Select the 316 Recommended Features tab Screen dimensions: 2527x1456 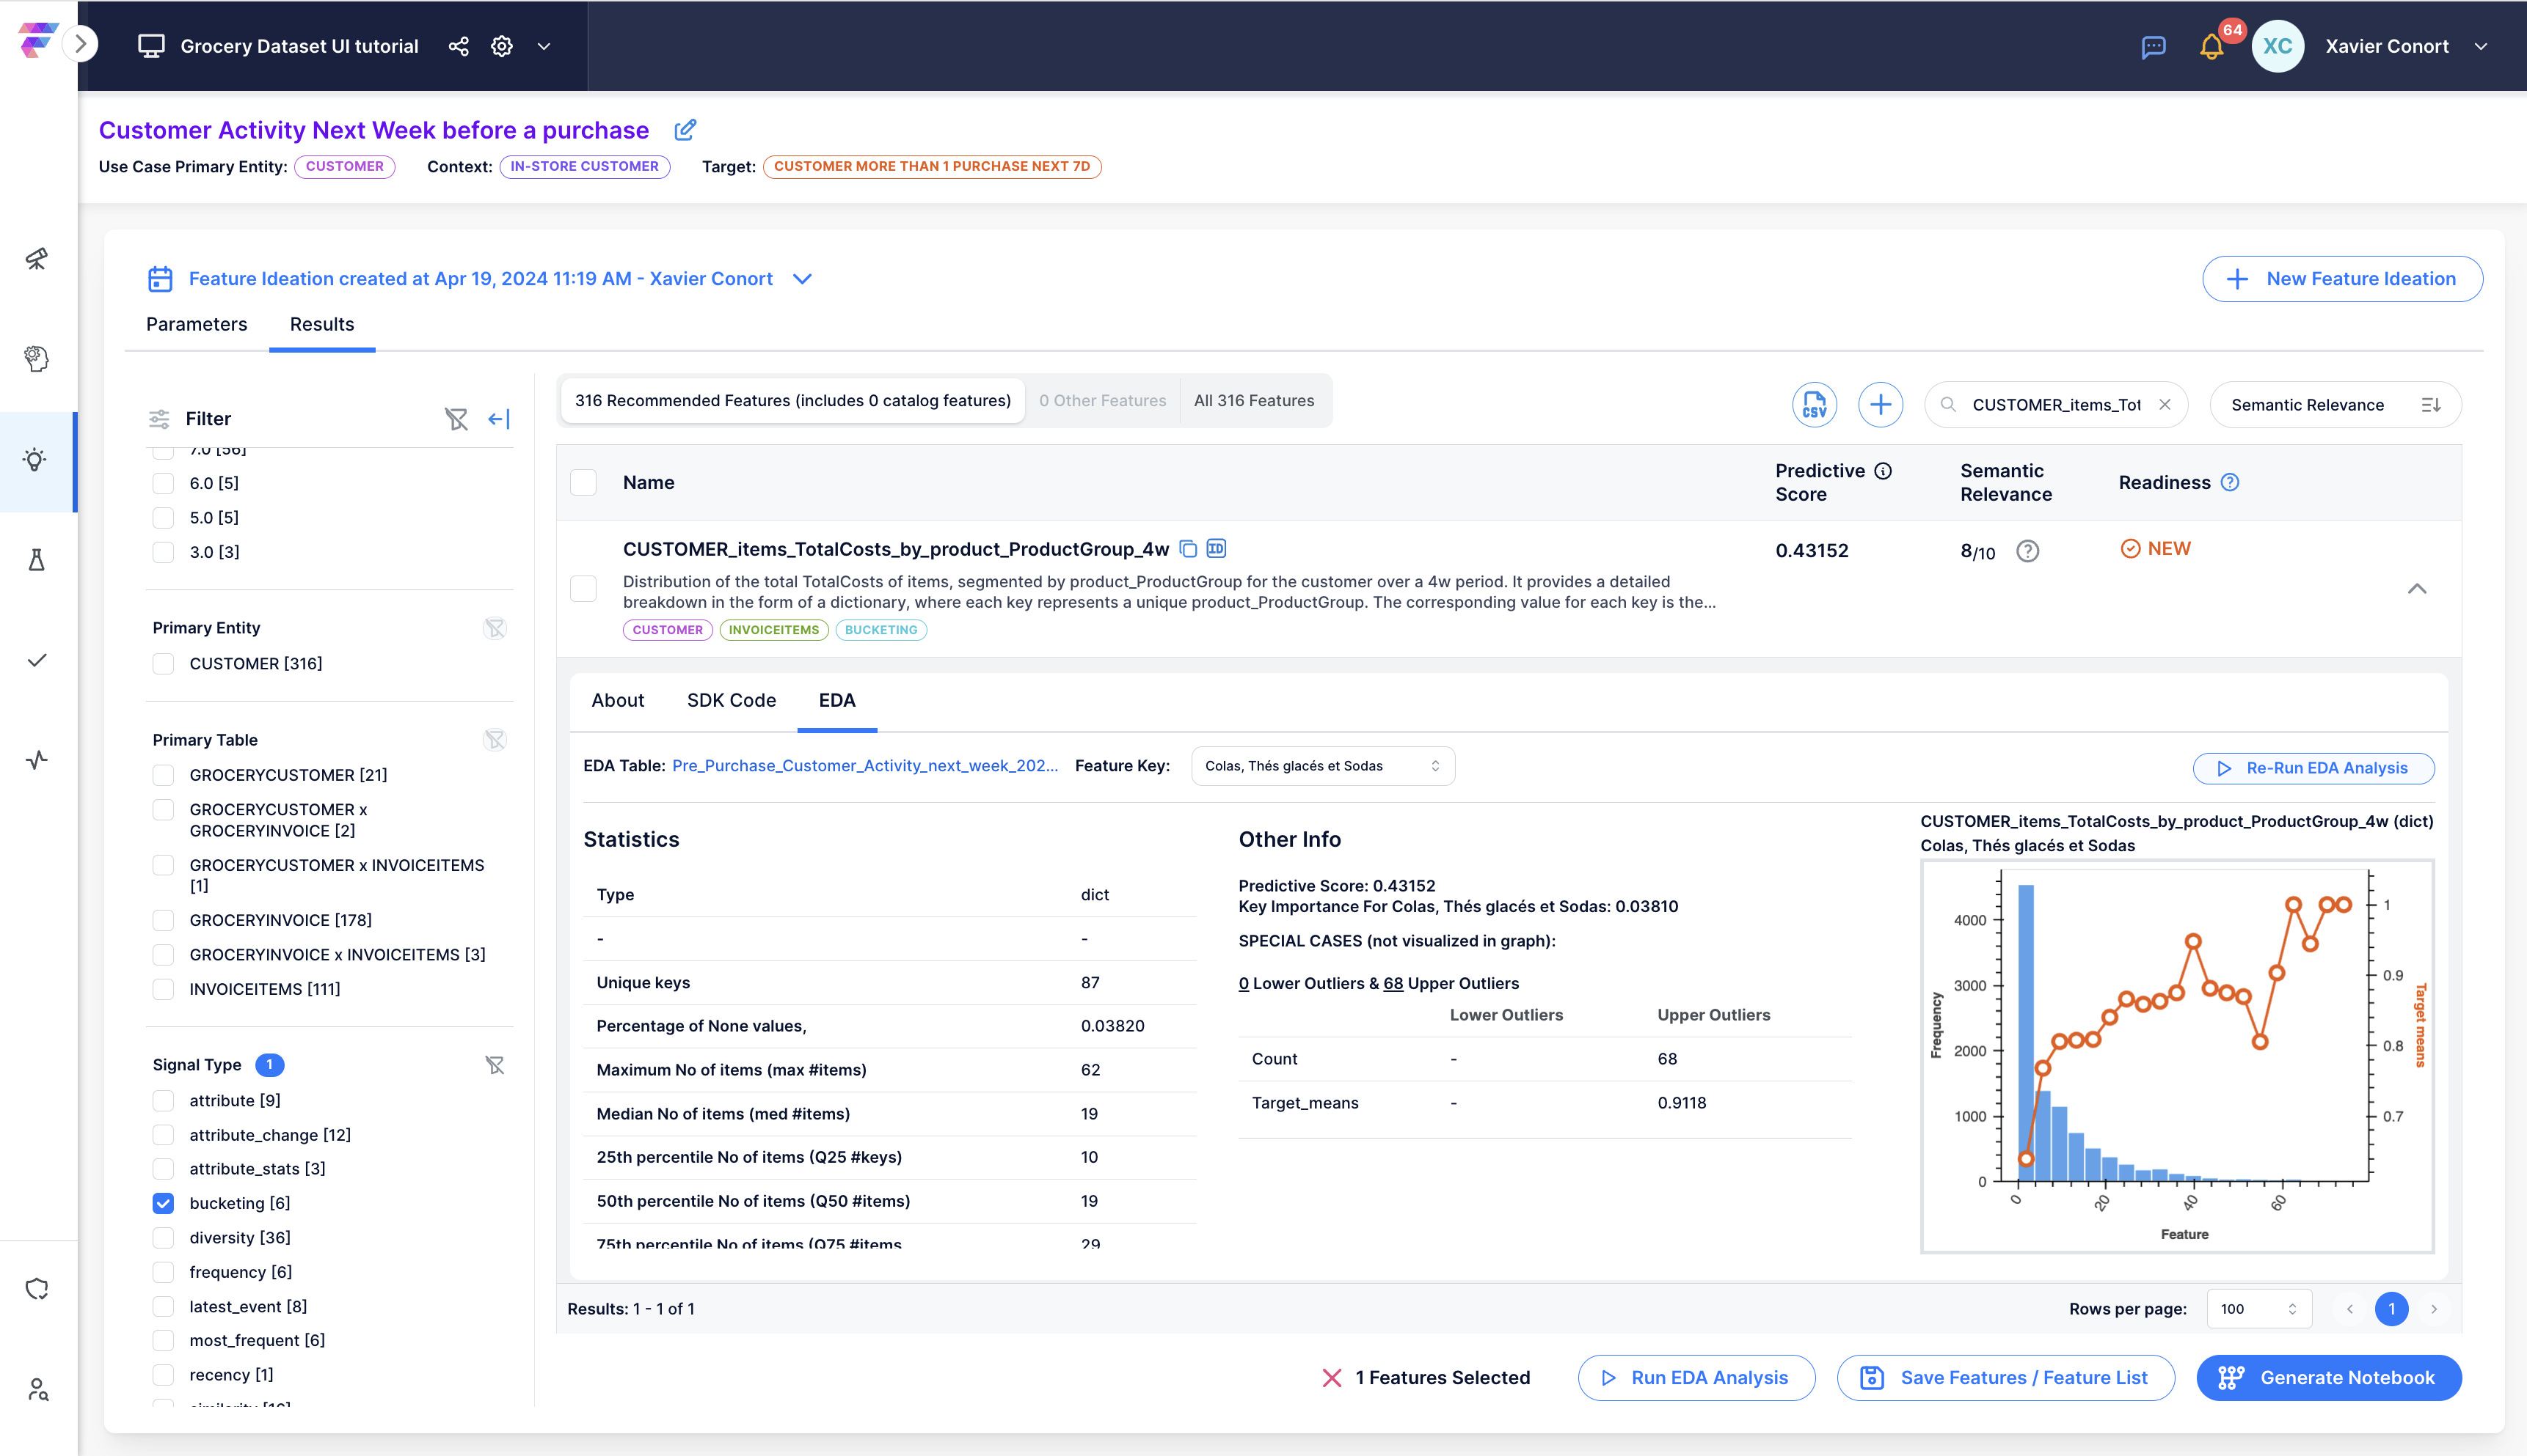792,401
